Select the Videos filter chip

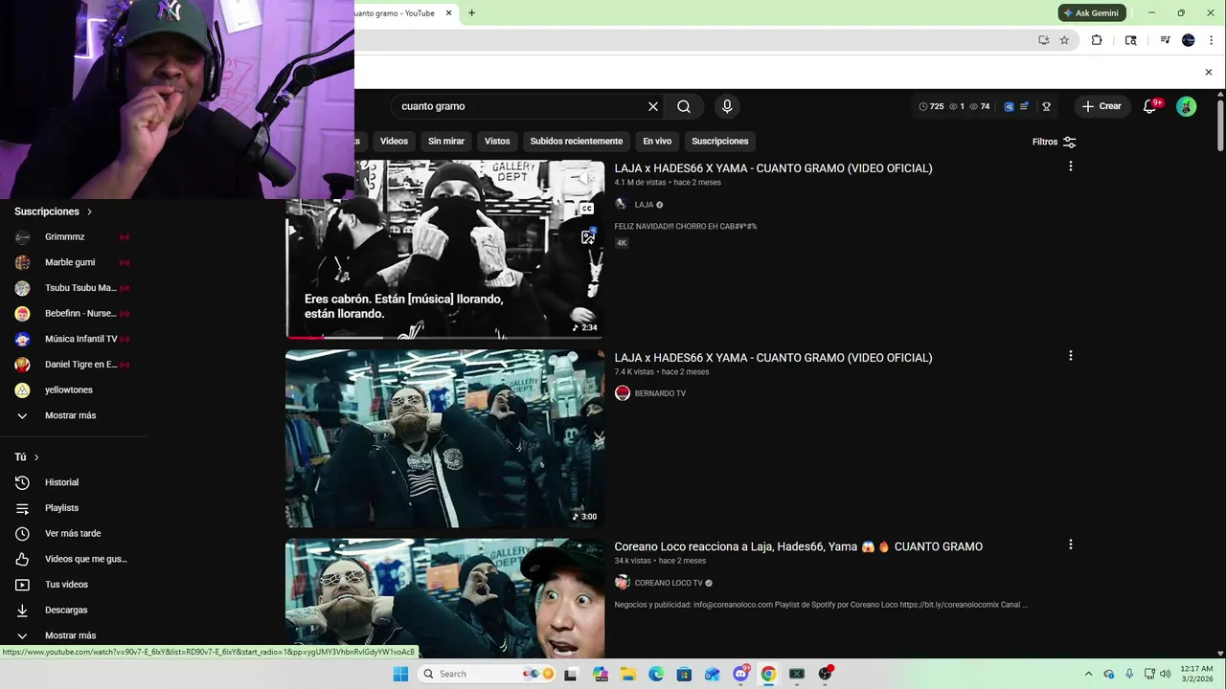tap(394, 141)
